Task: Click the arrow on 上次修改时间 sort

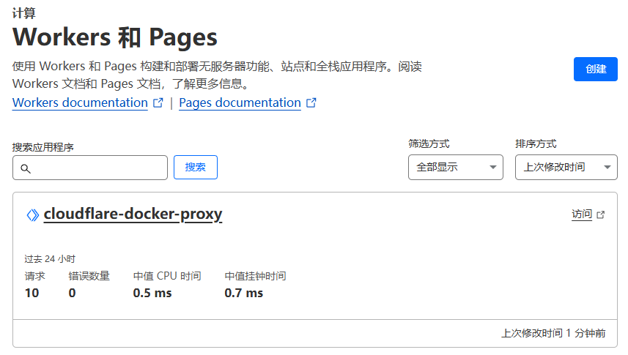Action: pyautogui.click(x=607, y=168)
